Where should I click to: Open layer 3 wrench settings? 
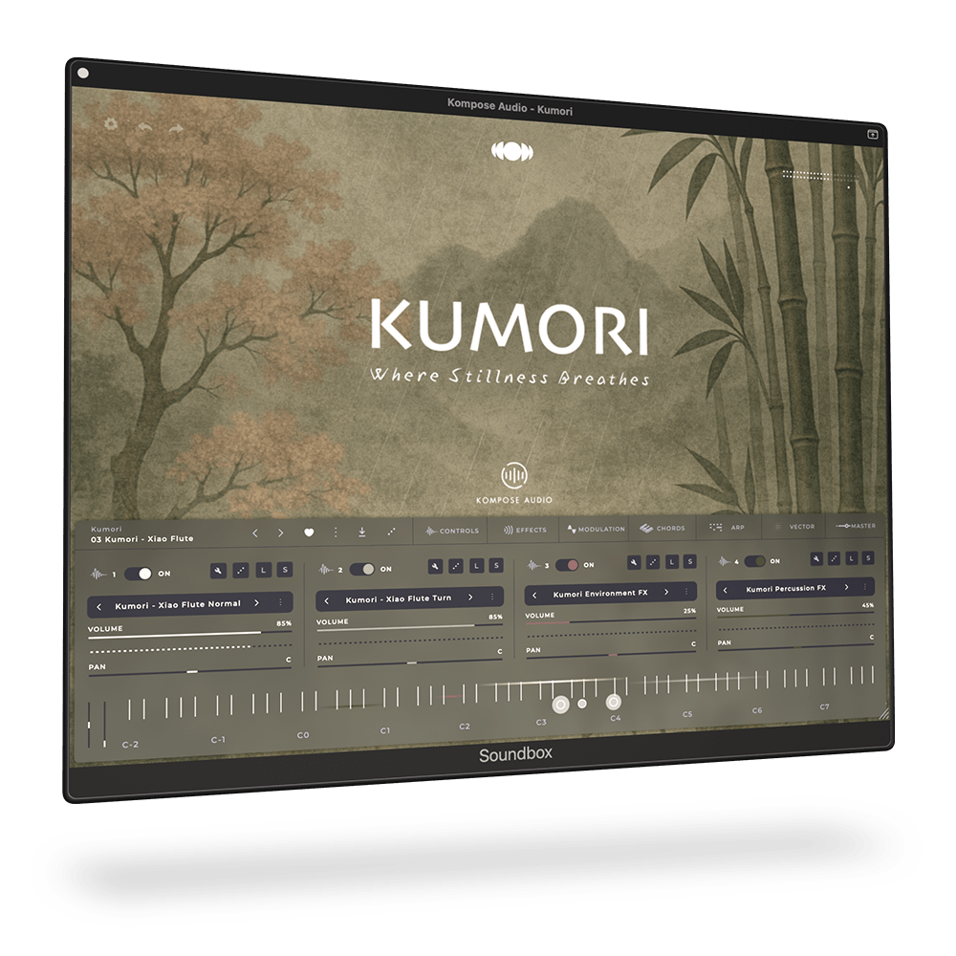(x=634, y=562)
